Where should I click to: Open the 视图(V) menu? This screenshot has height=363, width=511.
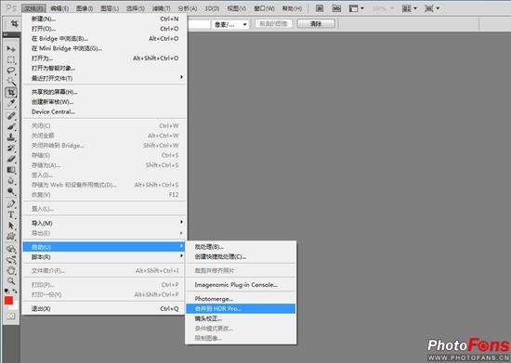237,8
